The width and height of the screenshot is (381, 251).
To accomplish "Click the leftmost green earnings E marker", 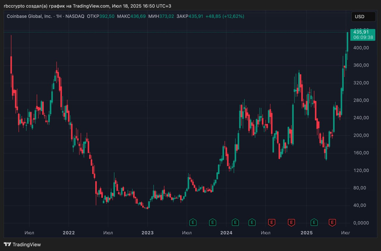I will pos(193,222).
